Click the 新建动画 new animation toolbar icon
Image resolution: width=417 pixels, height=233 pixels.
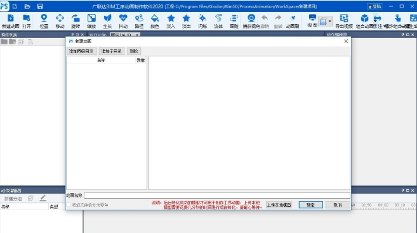tap(11, 22)
